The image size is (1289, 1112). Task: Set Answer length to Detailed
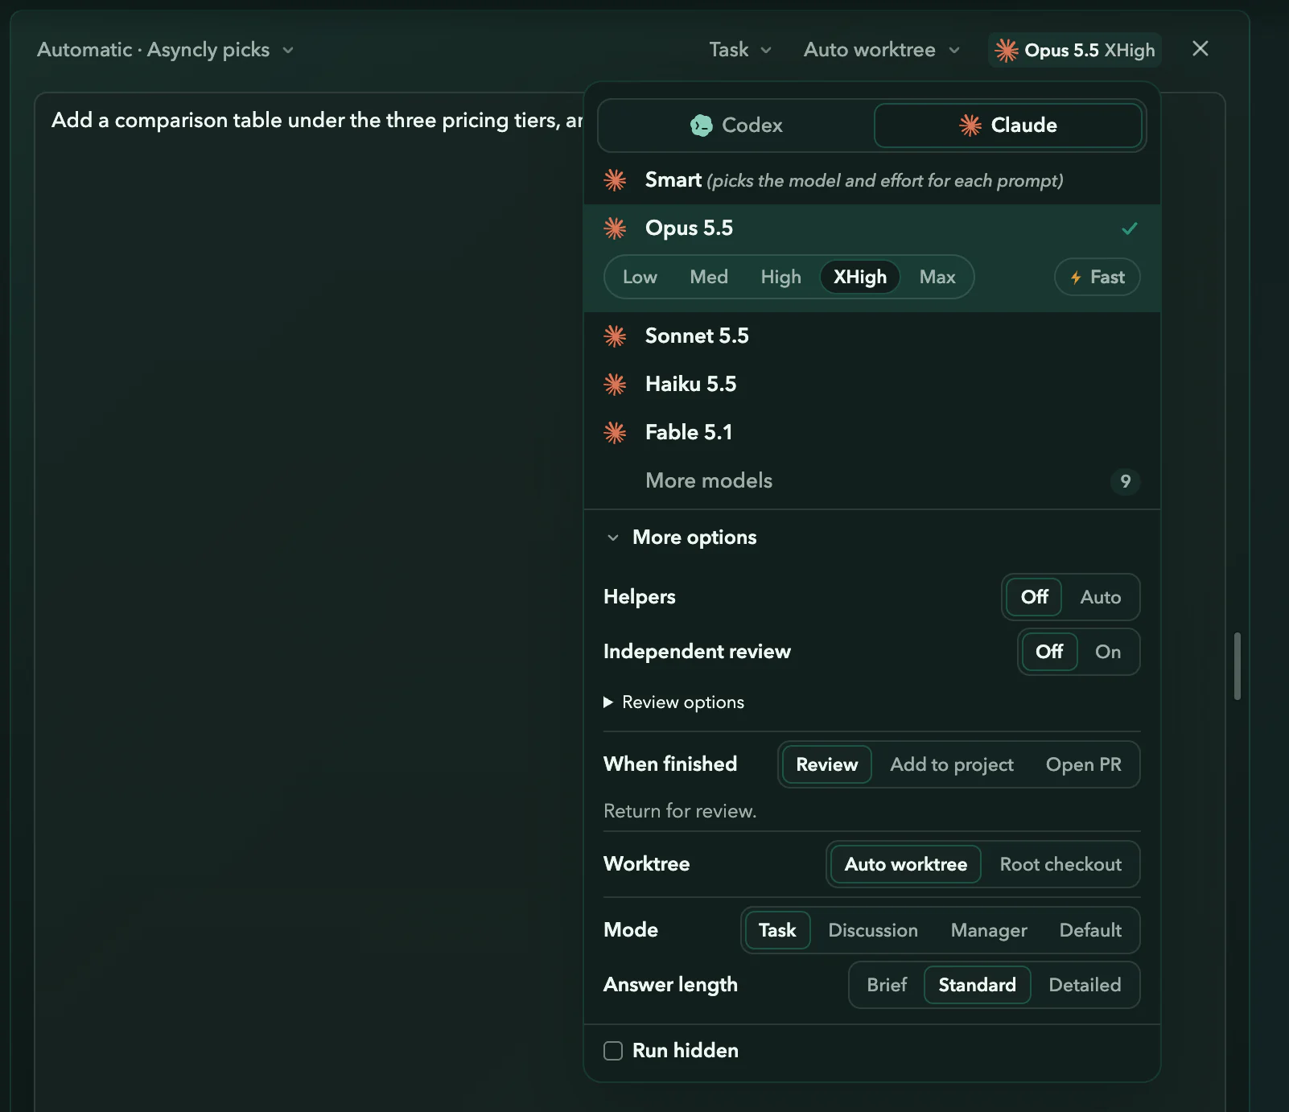click(1085, 985)
